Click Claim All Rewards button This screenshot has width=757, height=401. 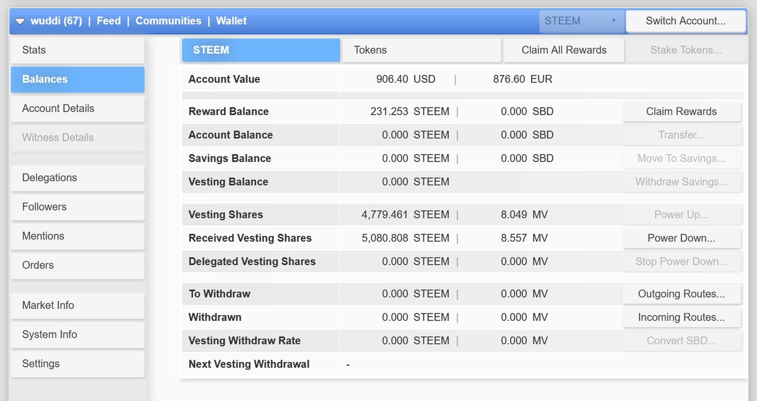564,50
